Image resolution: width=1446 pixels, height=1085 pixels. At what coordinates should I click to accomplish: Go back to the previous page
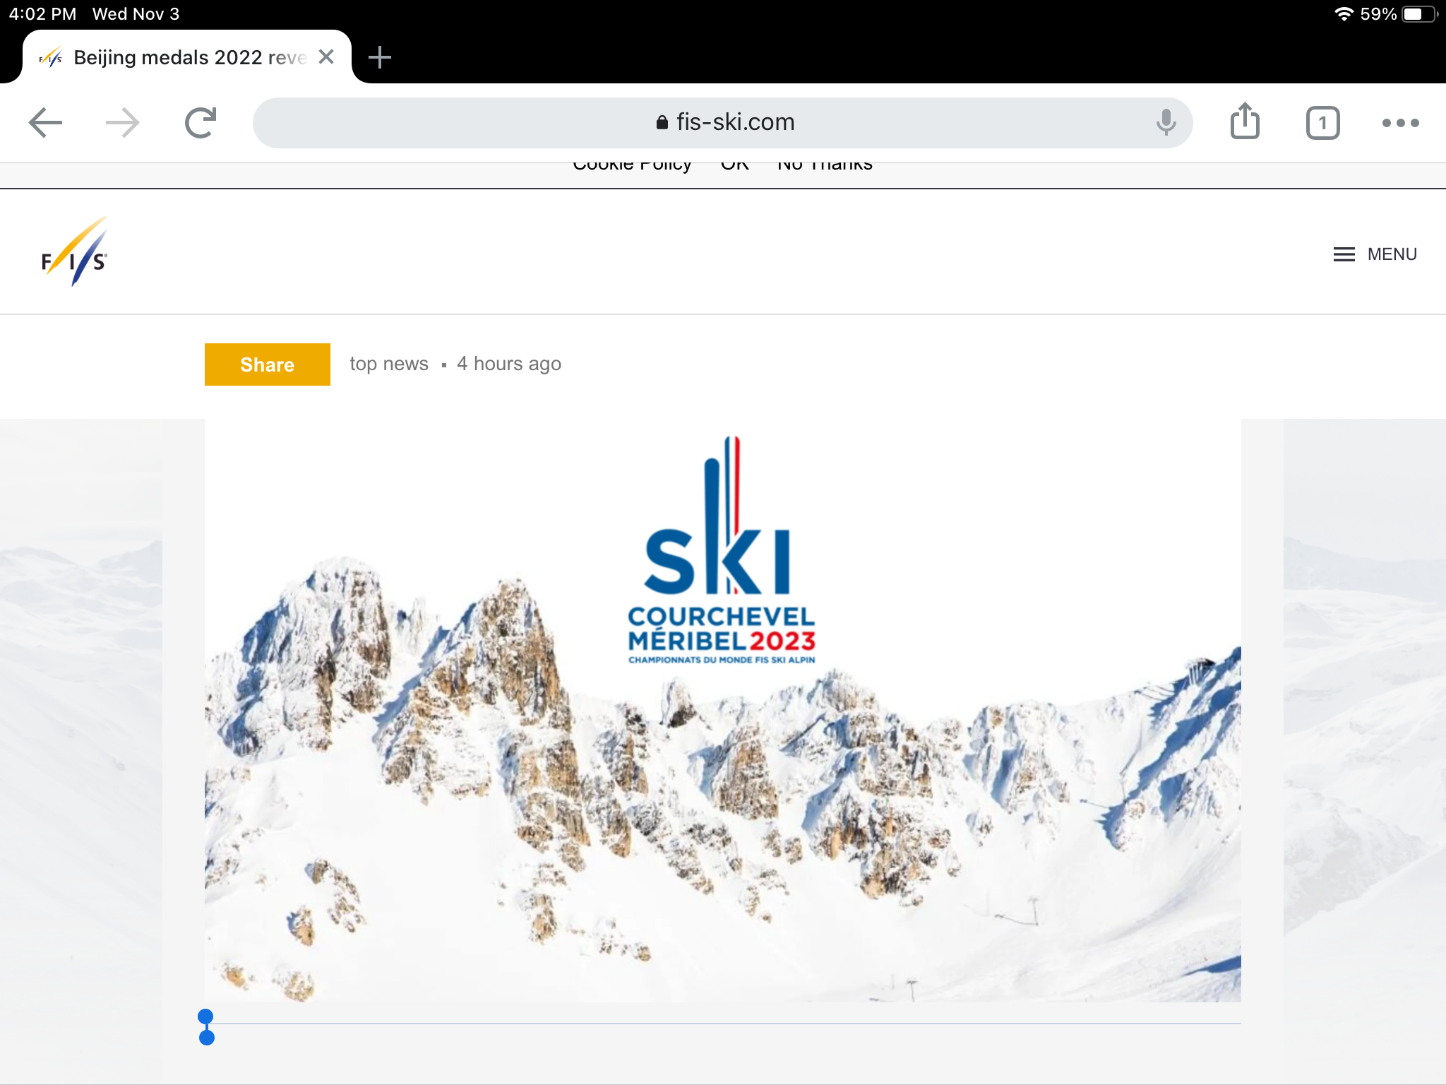[x=46, y=123]
